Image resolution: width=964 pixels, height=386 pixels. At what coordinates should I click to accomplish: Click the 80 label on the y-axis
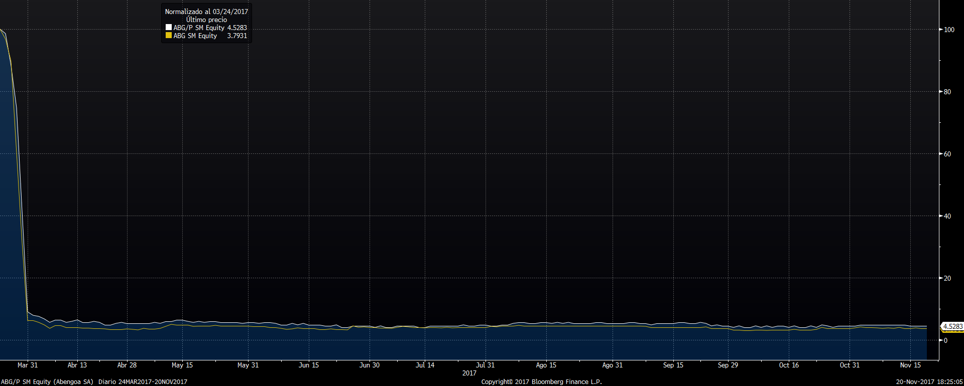[x=947, y=92]
